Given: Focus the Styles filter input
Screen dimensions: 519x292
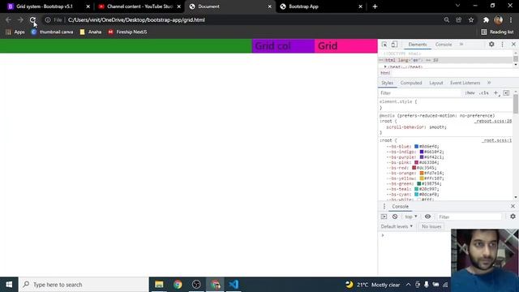Looking at the screenshot, I should click(420, 93).
